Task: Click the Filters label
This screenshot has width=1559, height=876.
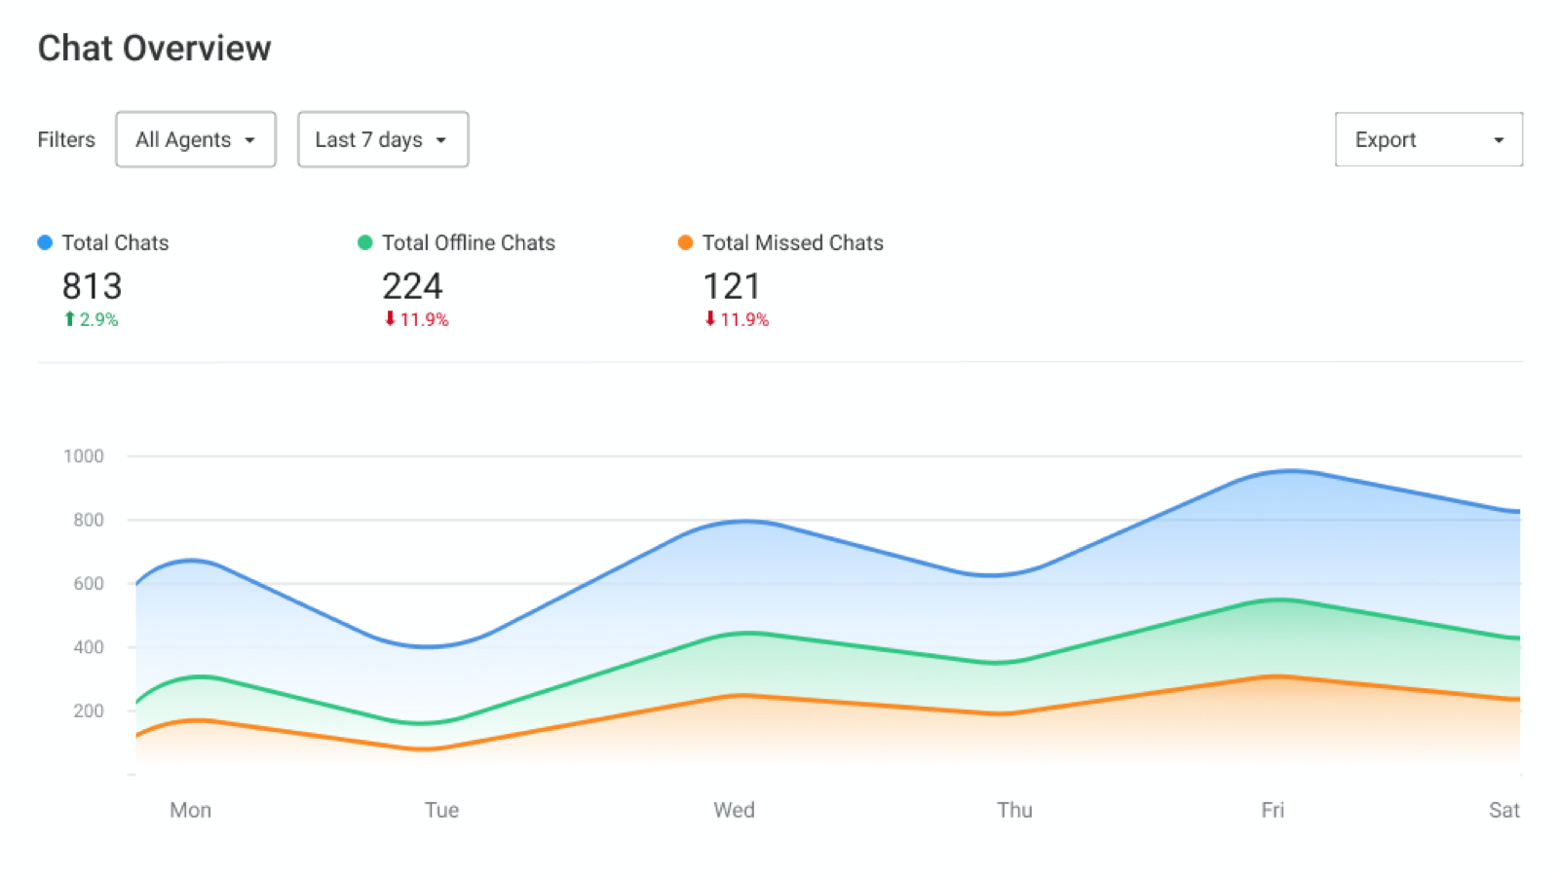Action: (x=65, y=139)
